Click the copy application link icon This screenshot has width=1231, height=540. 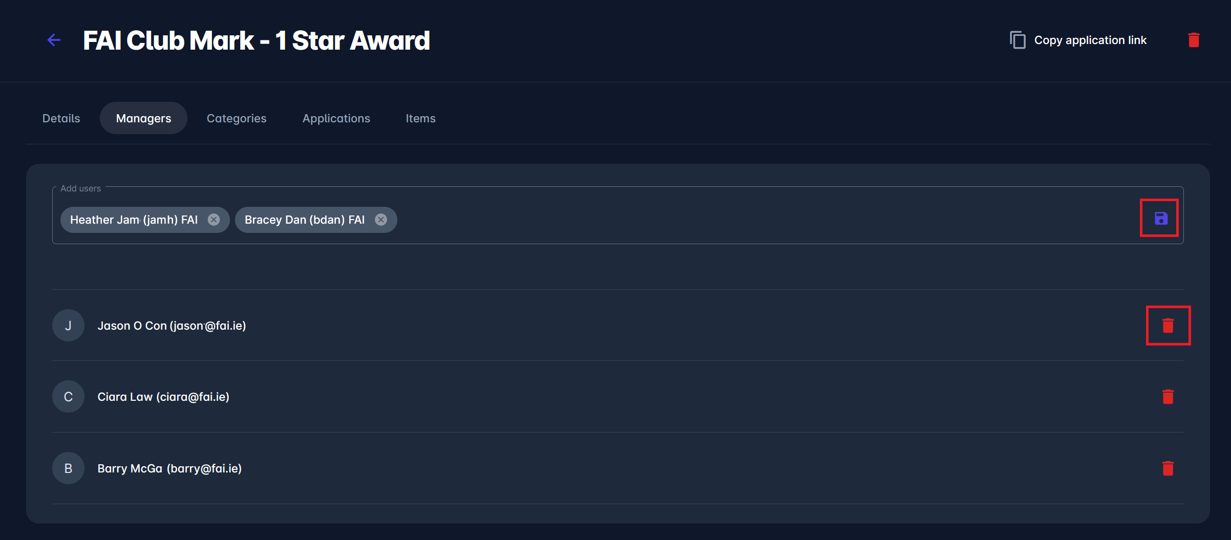(1017, 40)
